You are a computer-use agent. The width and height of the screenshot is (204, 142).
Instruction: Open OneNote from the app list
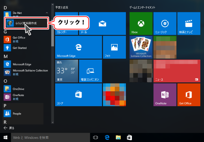point(26,97)
